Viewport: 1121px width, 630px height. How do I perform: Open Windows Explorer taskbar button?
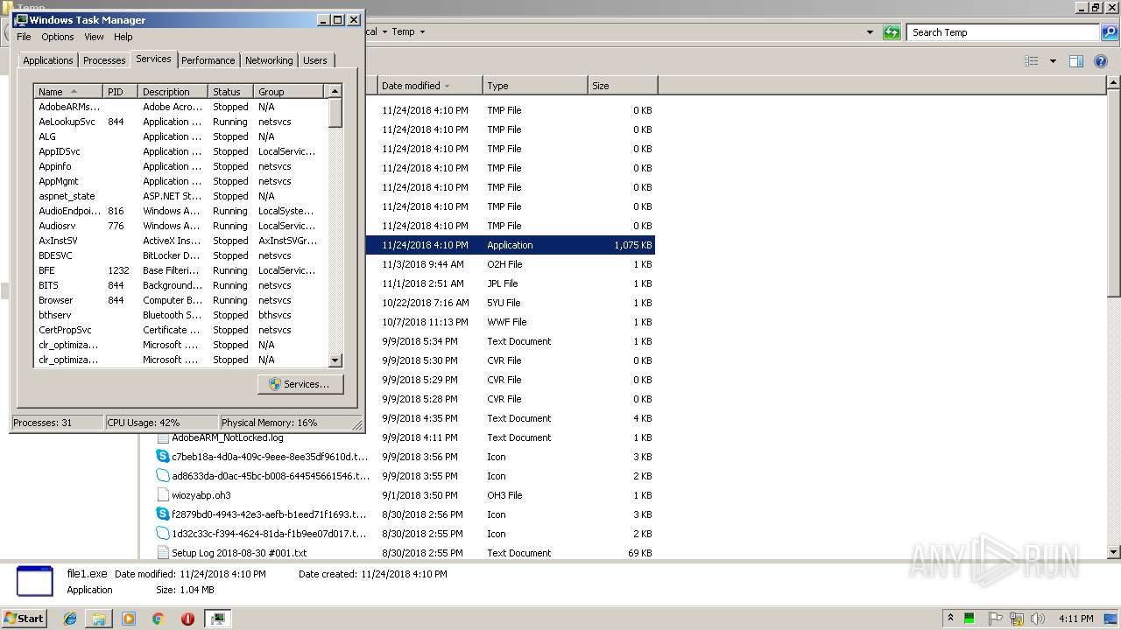[99, 619]
